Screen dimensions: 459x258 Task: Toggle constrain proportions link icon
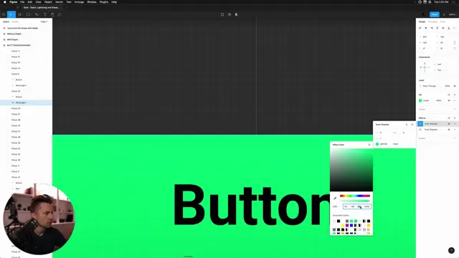(x=455, y=43)
